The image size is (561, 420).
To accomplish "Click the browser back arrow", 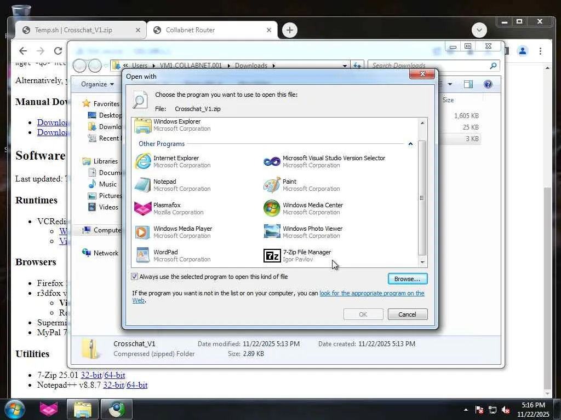I will click(23, 51).
